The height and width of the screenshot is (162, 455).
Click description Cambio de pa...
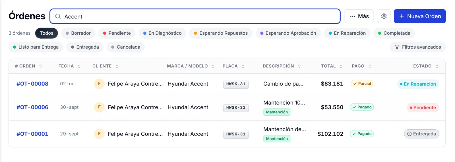tap(283, 84)
